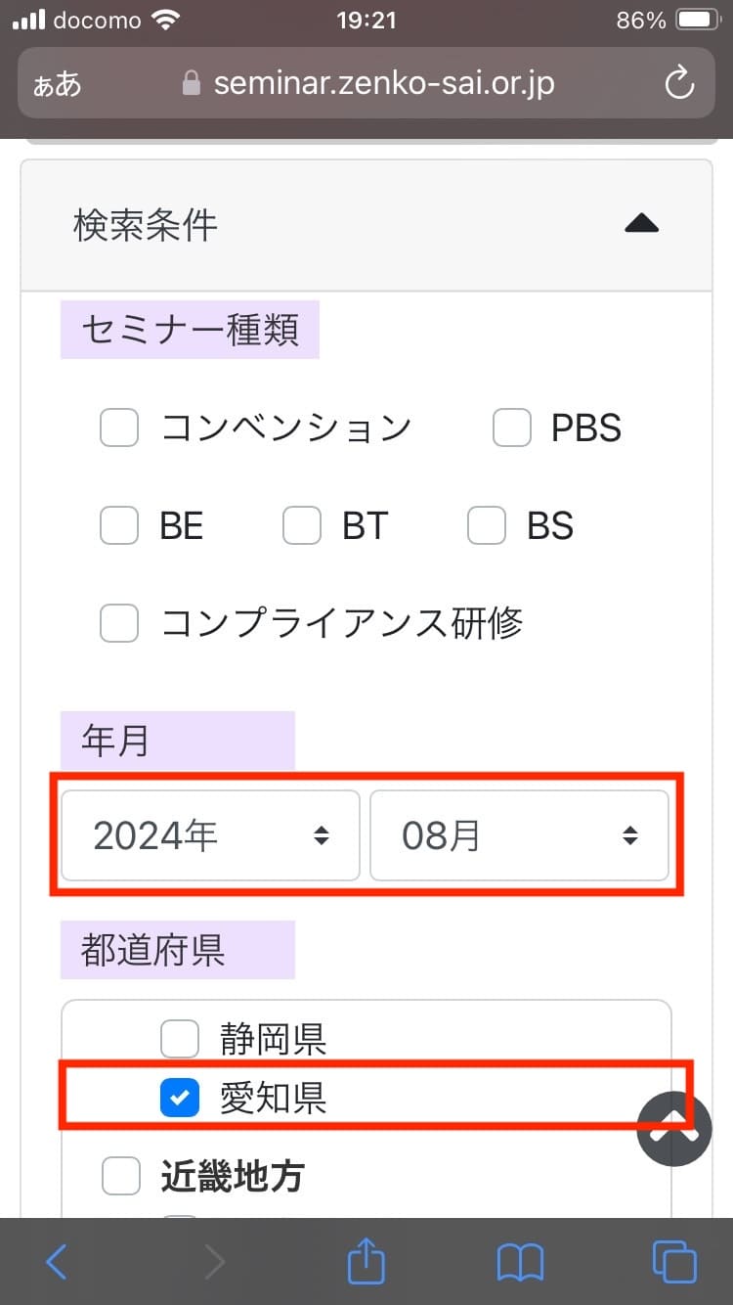Check the 近畿地方 region checkbox
The height and width of the screenshot is (1305, 733).
121,1176
